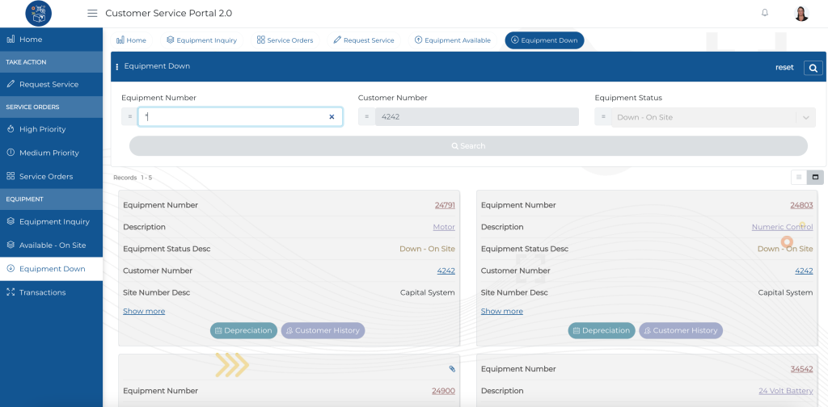Open High Priority in sidebar
This screenshot has height=407, width=828.
coord(51,129)
